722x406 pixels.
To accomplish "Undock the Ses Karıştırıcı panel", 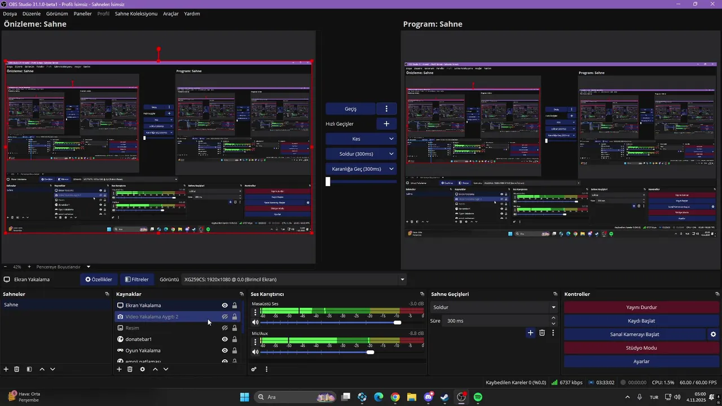I will [x=422, y=294].
